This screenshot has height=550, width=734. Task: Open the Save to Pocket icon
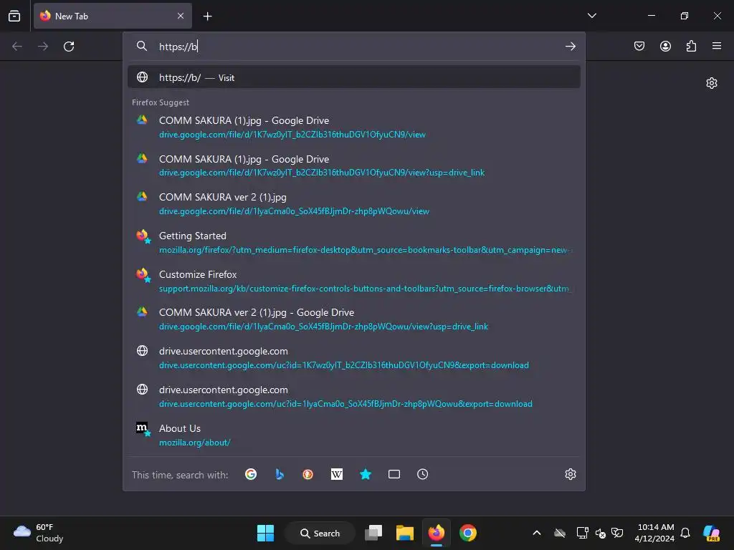[639, 46]
